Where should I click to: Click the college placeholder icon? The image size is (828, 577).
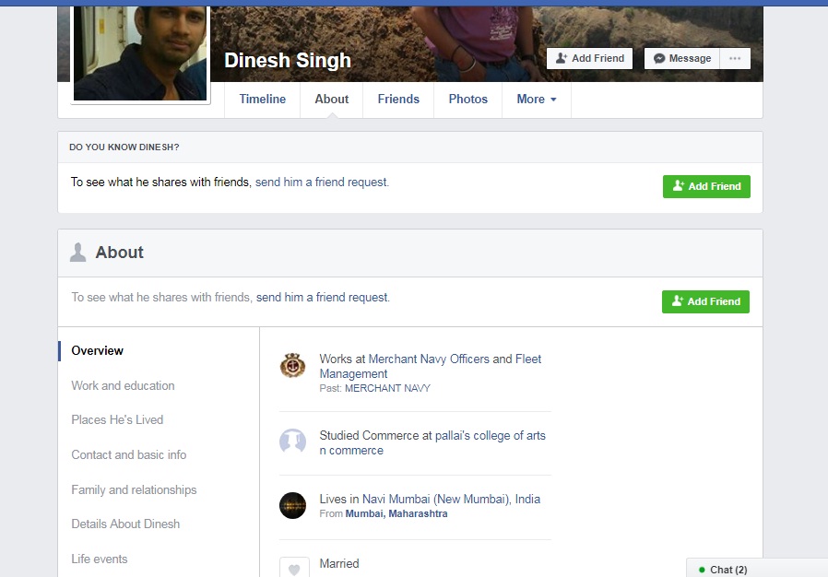click(292, 441)
